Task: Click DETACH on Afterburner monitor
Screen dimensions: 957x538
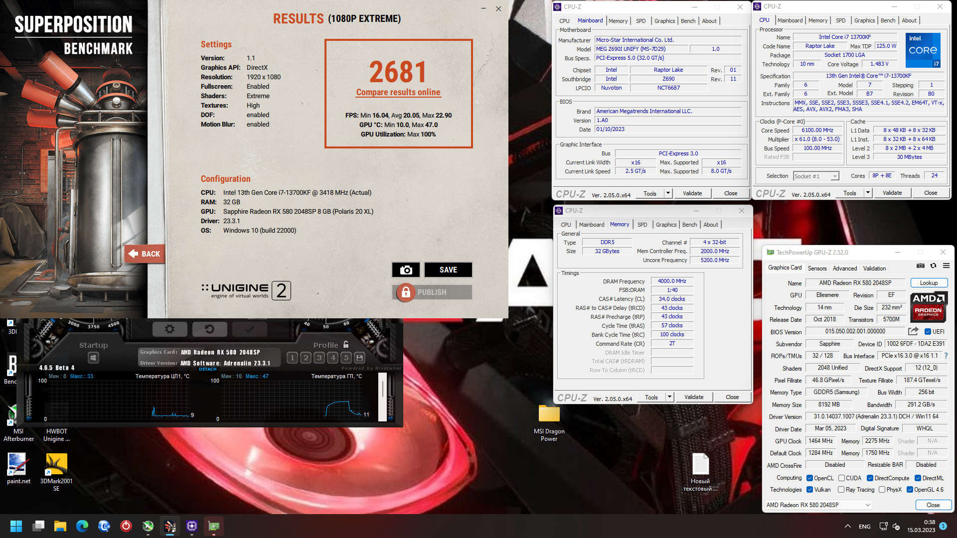Action: point(208,369)
